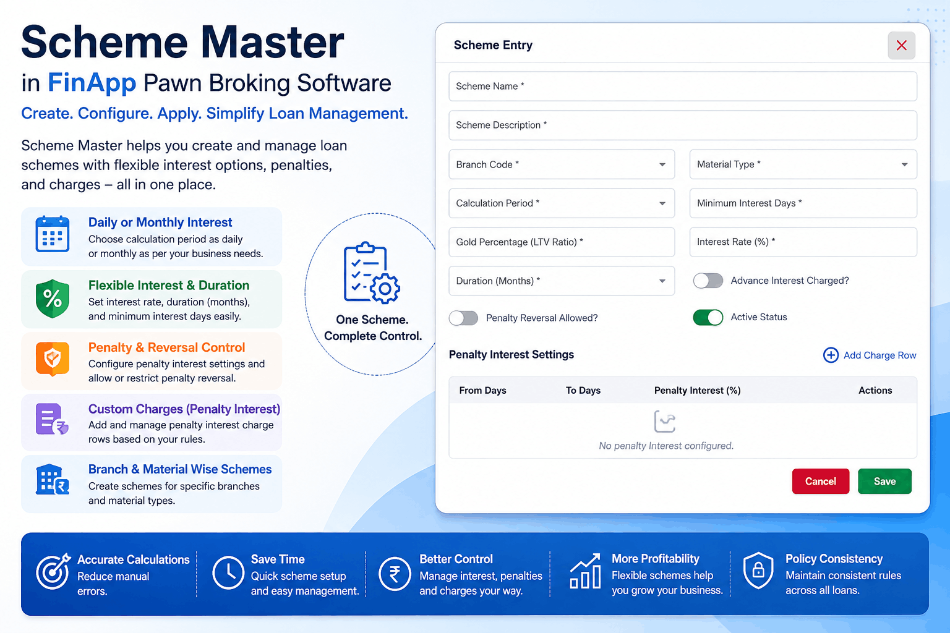Click the To Days column header
The image size is (950, 633).
[583, 391]
